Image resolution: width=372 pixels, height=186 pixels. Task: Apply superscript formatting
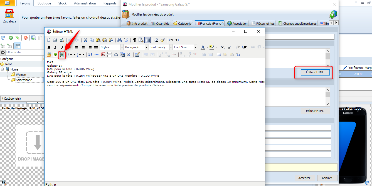(229, 47)
